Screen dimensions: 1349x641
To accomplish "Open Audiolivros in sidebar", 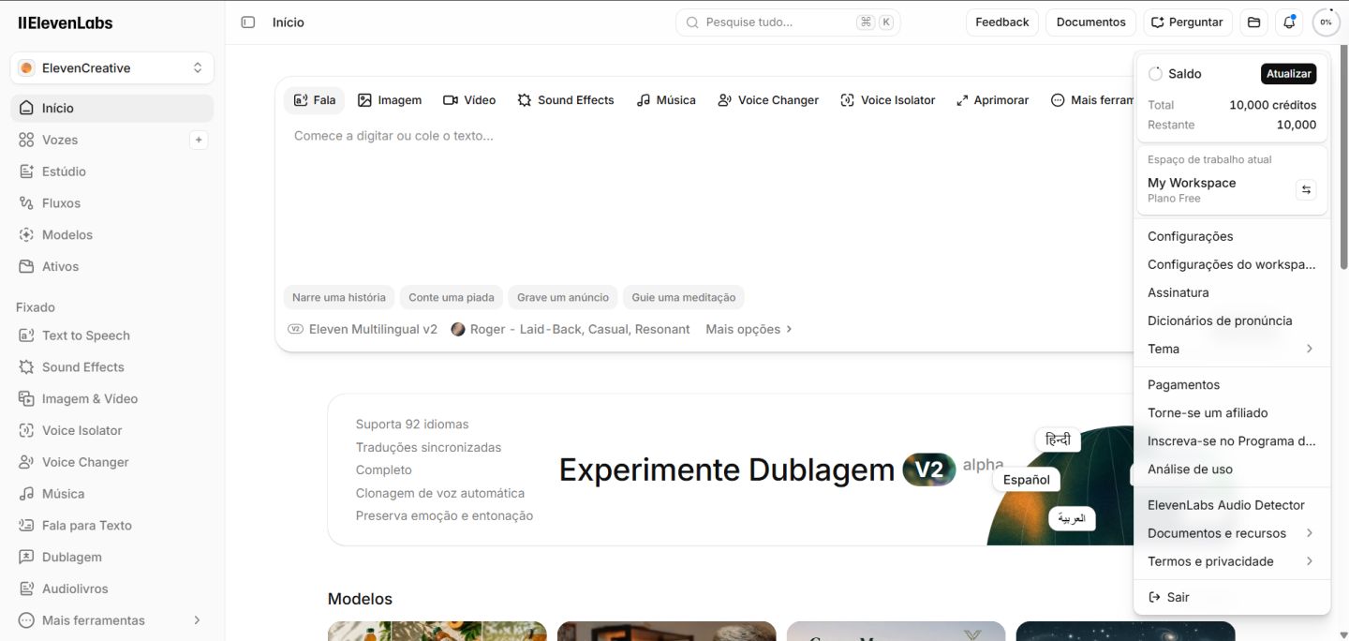I will tap(112, 589).
